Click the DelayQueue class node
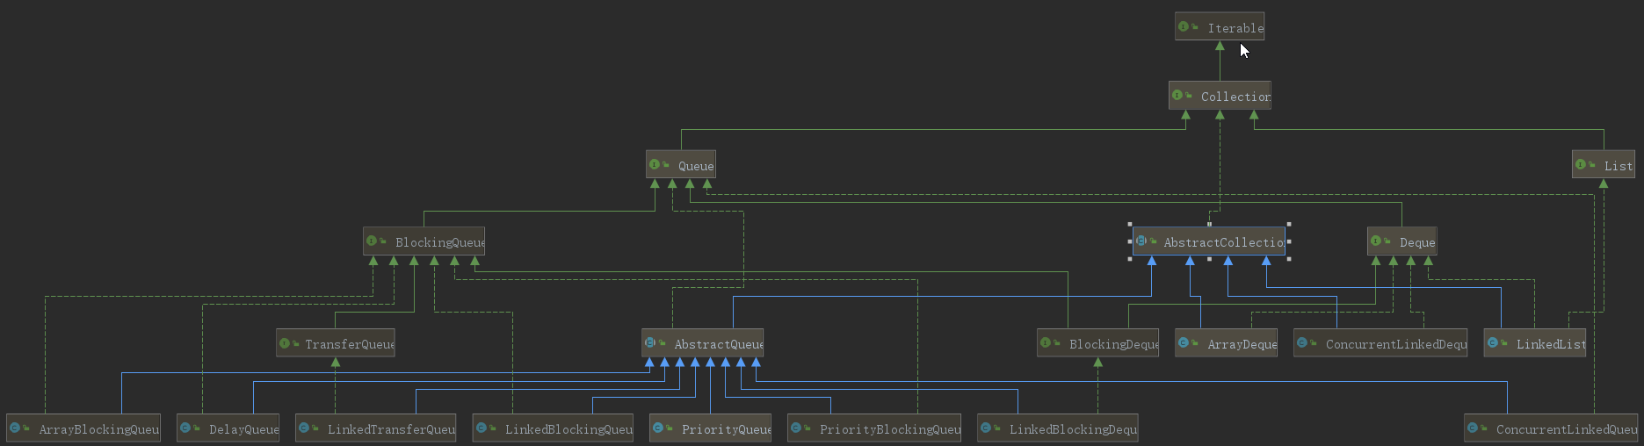Image resolution: width=1644 pixels, height=446 pixels. tap(228, 428)
